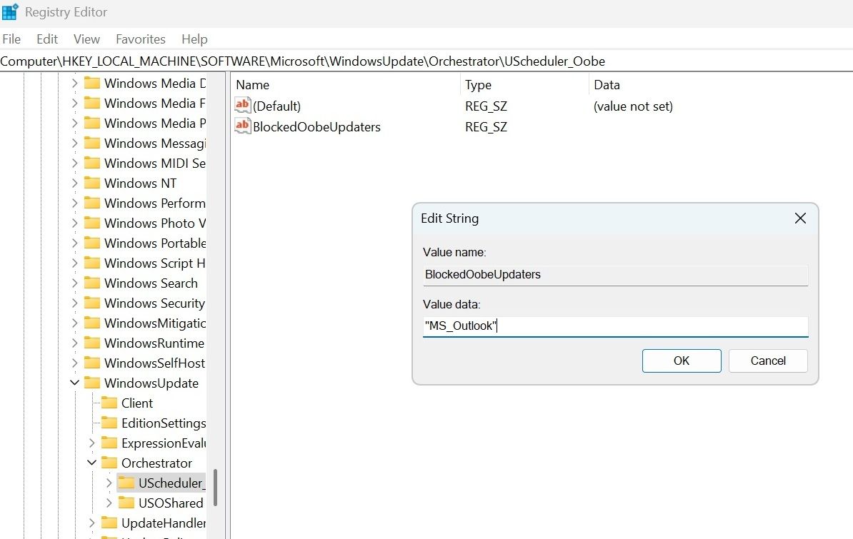The height and width of the screenshot is (539, 853).
Task: Click the USOShared folder icon
Action: click(126, 503)
